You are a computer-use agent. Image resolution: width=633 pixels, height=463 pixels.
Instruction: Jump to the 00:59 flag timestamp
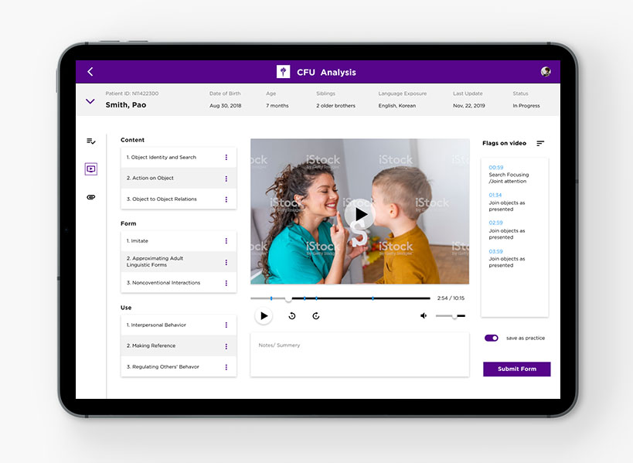(x=495, y=168)
